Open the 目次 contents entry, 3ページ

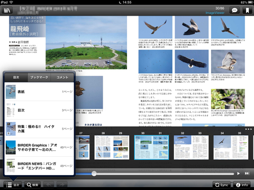(39, 110)
